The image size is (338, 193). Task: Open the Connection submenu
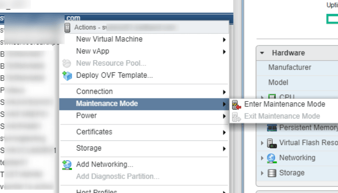tap(94, 92)
